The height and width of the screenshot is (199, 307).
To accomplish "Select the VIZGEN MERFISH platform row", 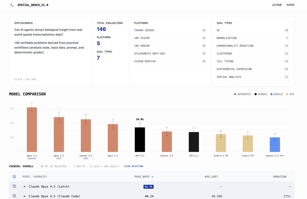I will point(170,61).
